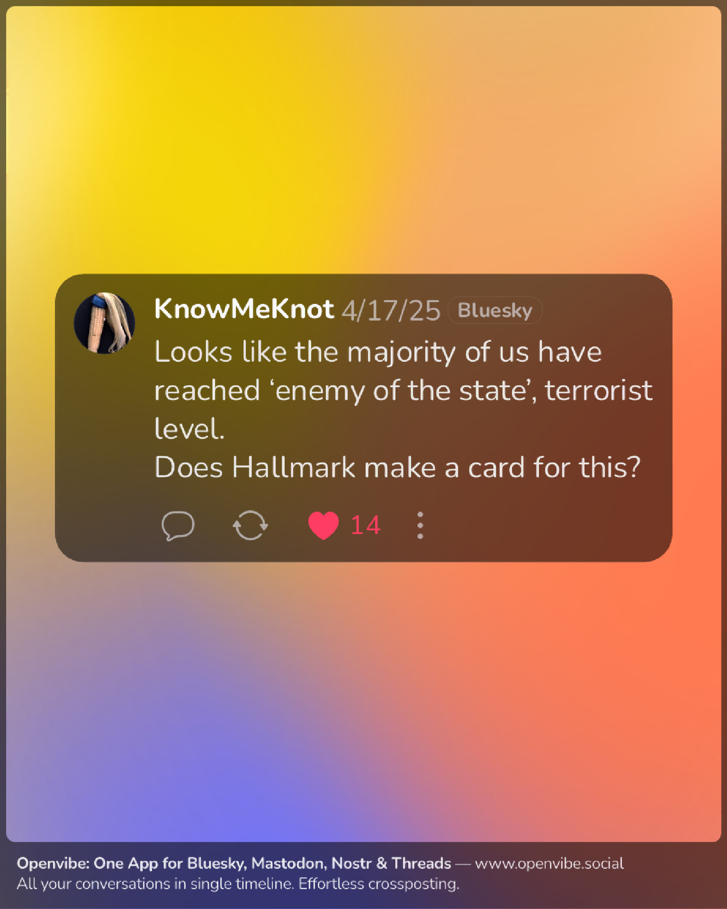This screenshot has width=727, height=909.
Task: Reply to the post using the speech bubble icon
Action: (178, 526)
